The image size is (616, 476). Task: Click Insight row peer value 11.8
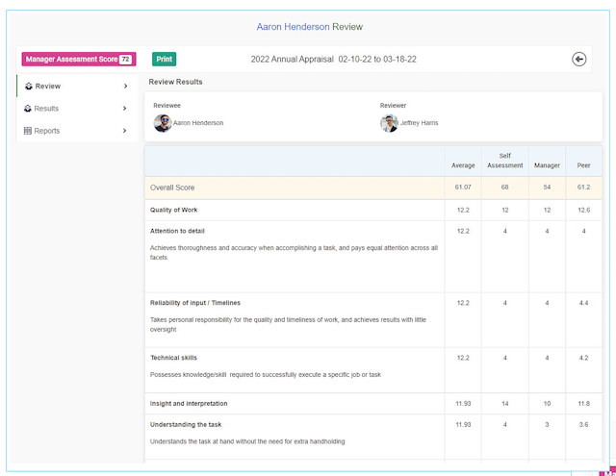point(584,404)
